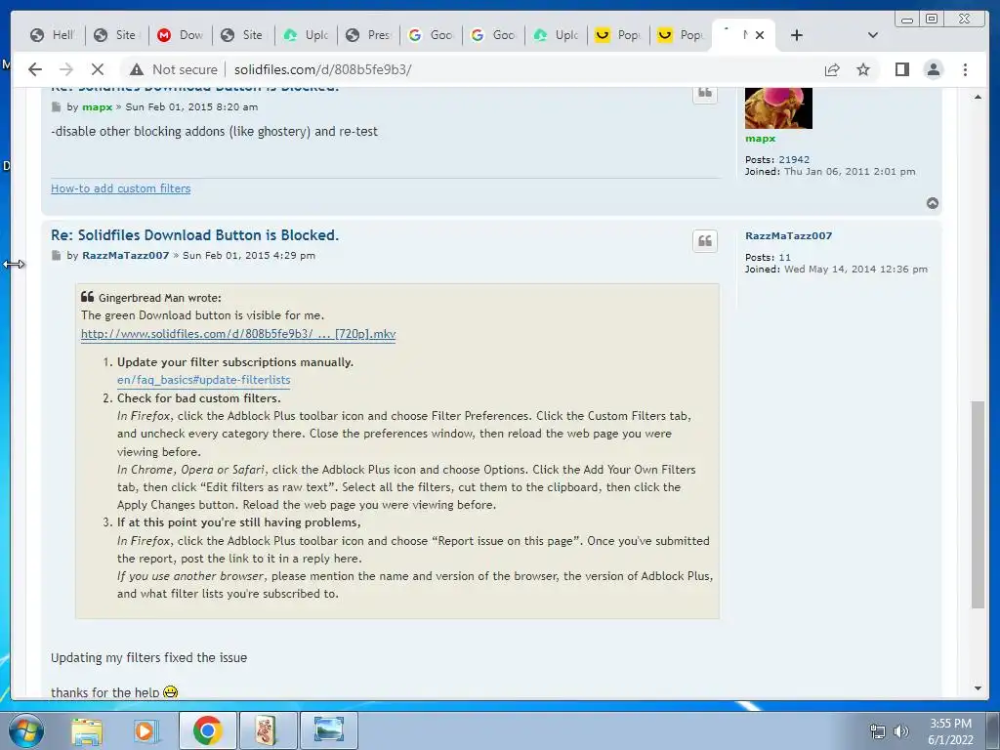Click the post icon beside mapx byline
Viewport: 1000px width, 750px height.
click(56, 106)
